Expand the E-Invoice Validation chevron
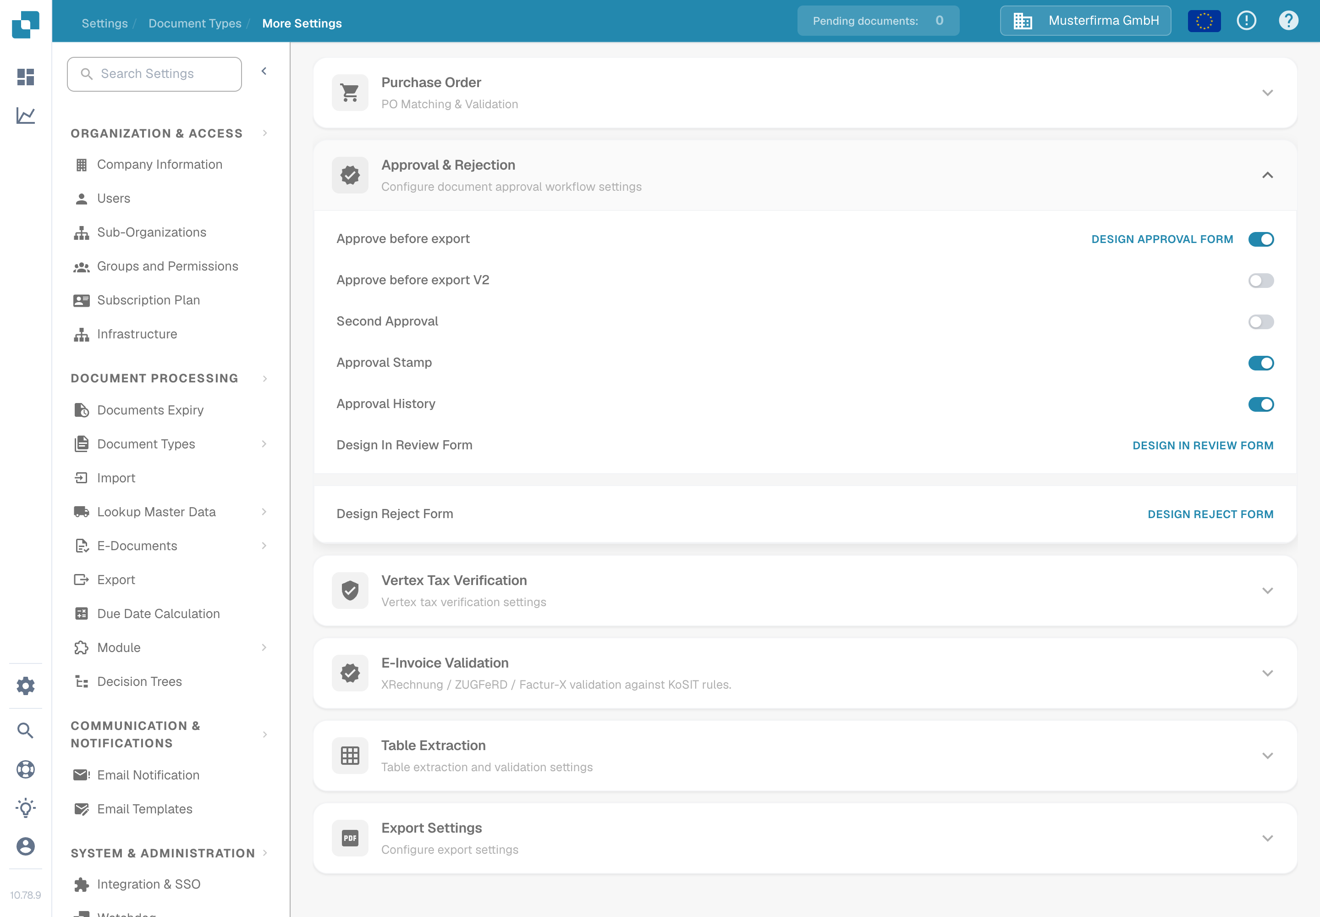This screenshot has width=1320, height=917. 1267,673
